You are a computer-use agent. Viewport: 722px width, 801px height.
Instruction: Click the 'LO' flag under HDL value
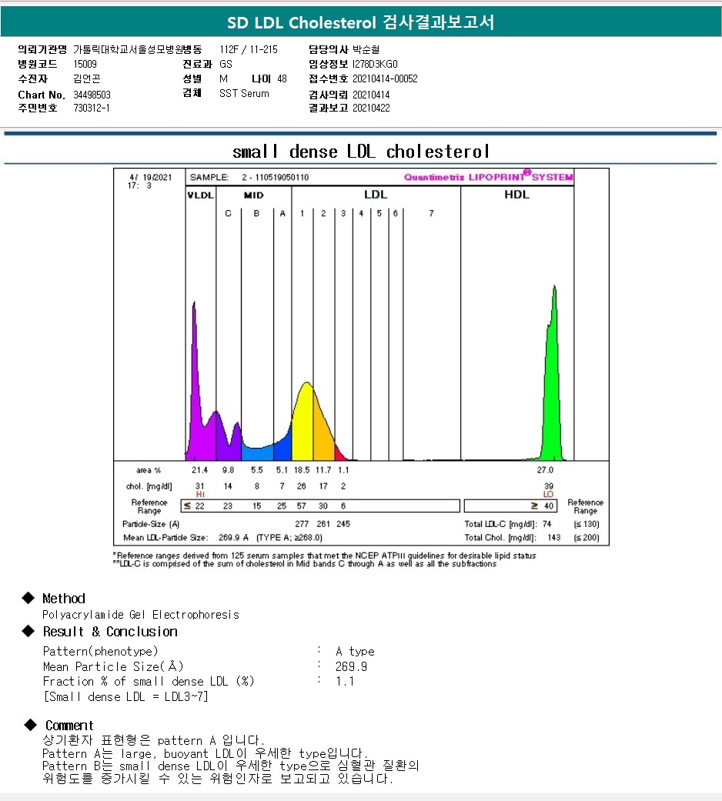click(x=548, y=494)
